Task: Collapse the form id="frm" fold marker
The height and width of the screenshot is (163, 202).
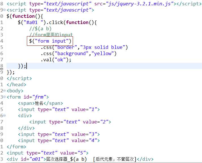Action: point(4,97)
